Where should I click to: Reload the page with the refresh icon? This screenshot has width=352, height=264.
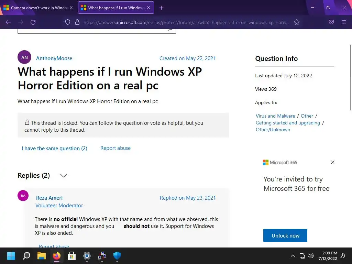(33, 22)
